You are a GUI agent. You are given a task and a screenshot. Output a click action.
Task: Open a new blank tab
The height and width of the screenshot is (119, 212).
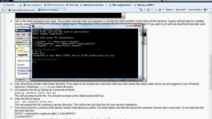69,10
